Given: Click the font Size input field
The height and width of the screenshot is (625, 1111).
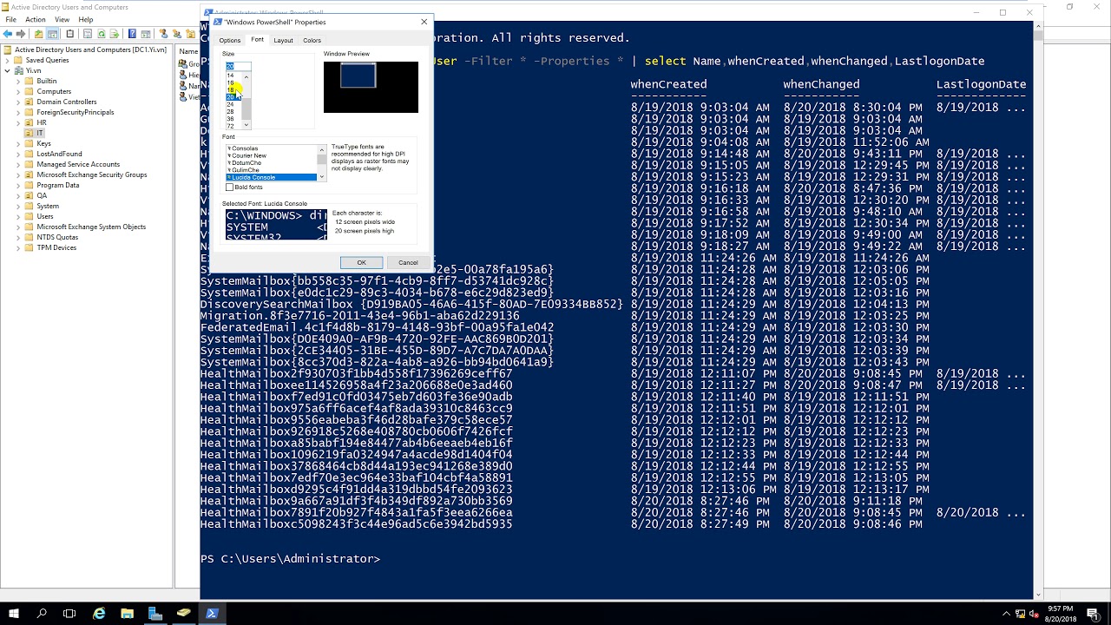Looking at the screenshot, I should click(238, 66).
